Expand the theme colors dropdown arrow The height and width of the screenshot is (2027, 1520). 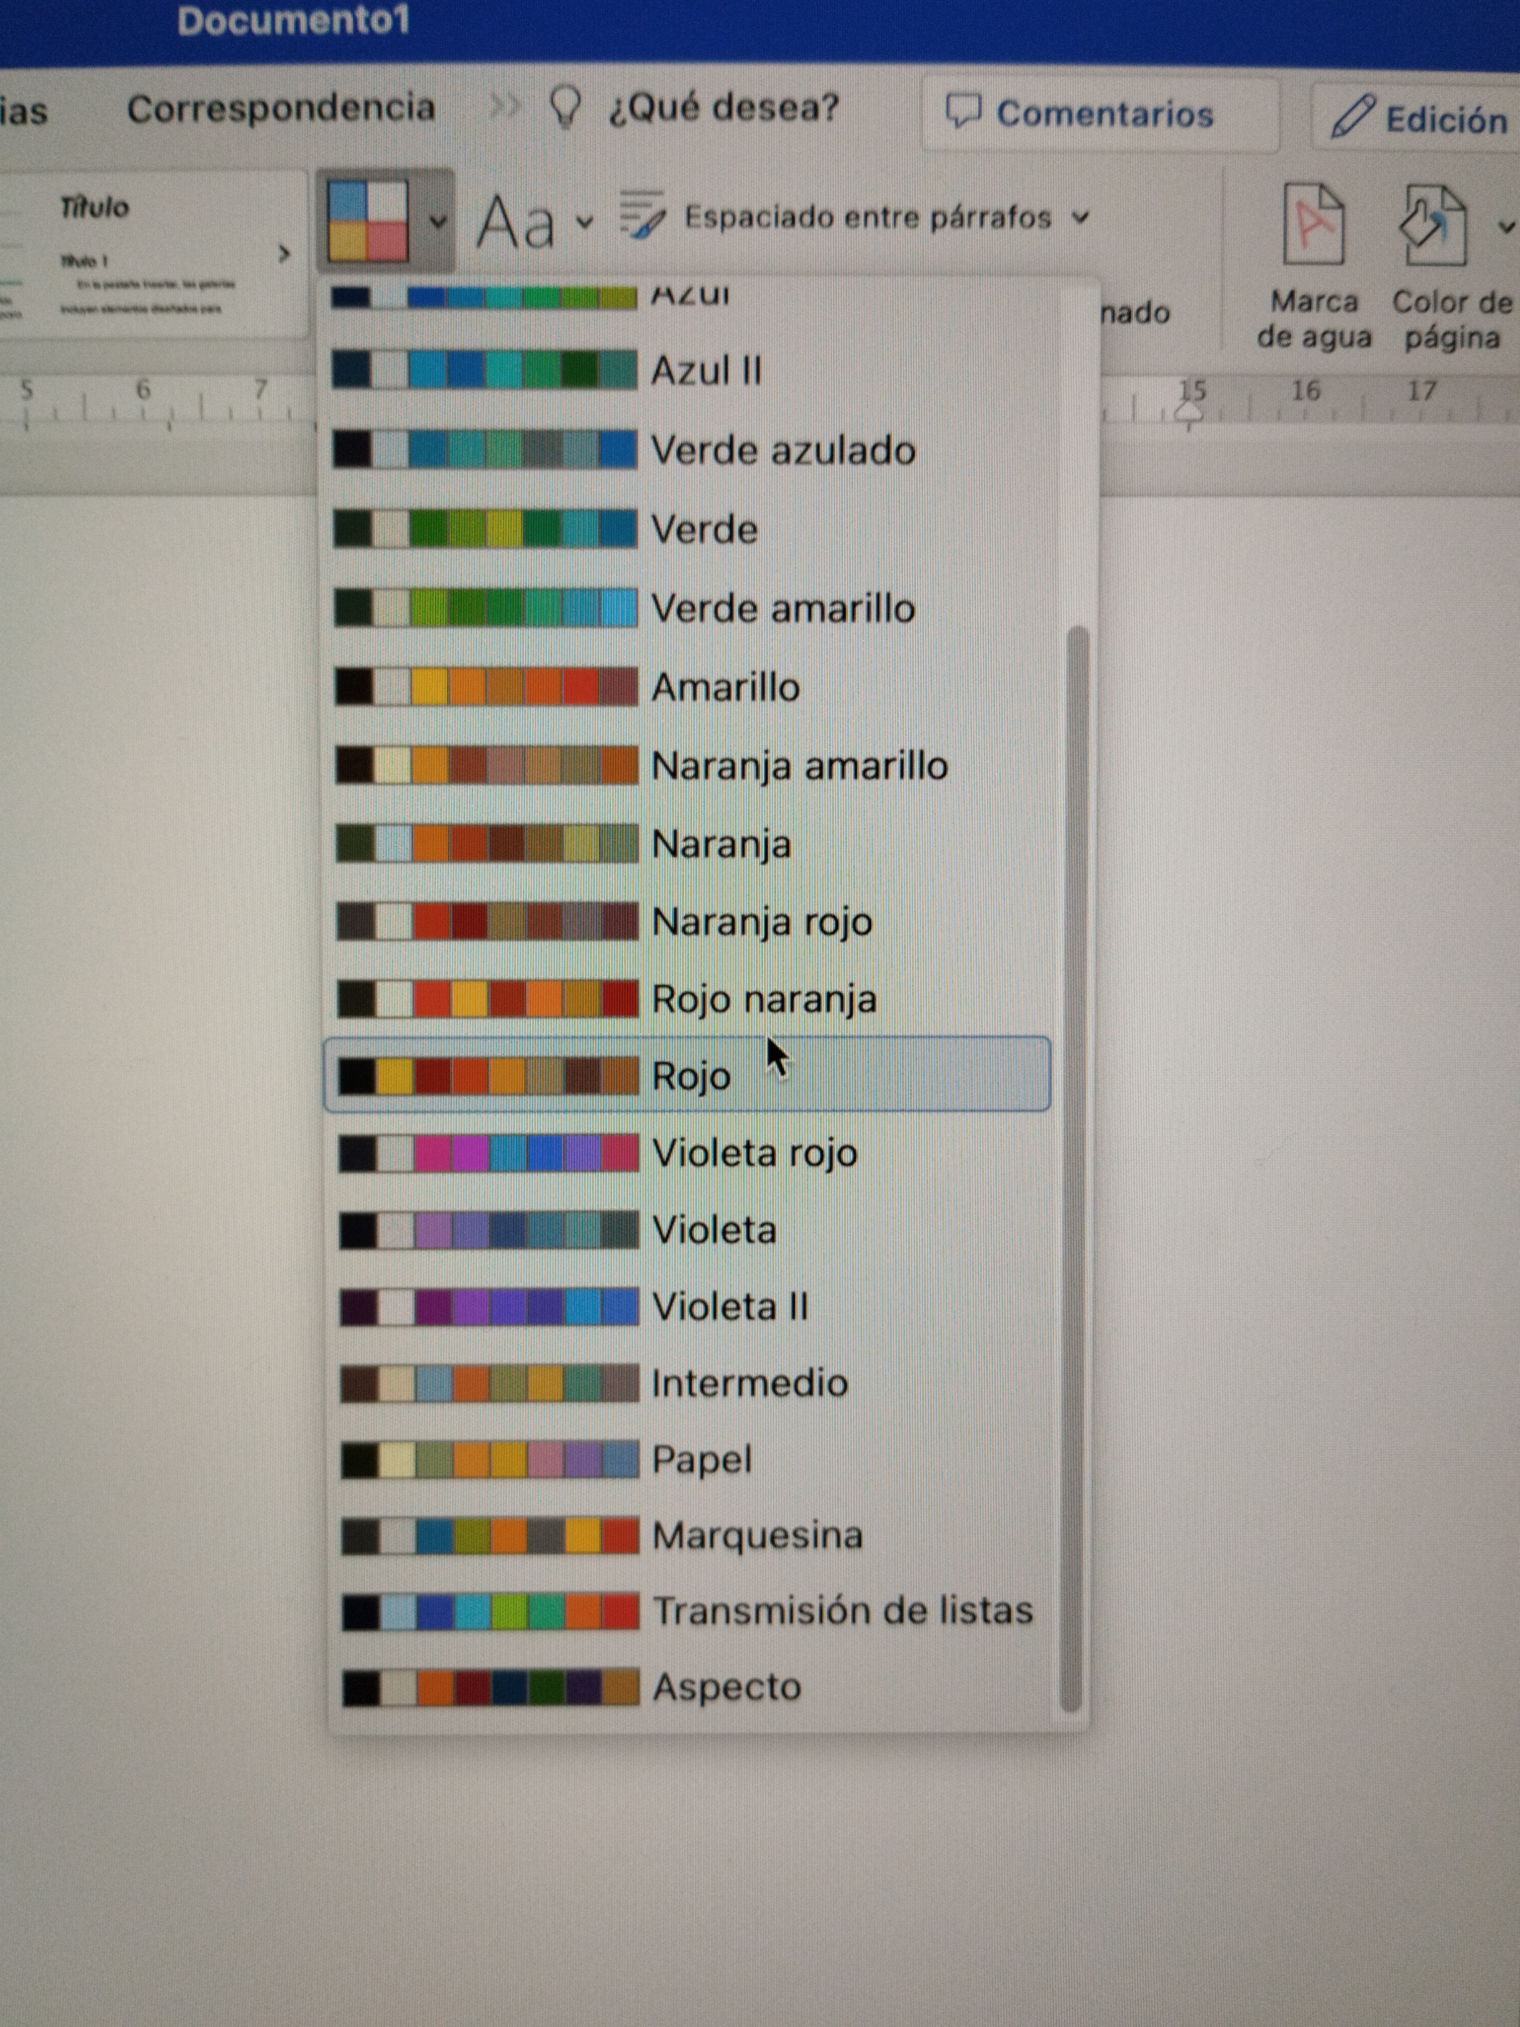438,221
